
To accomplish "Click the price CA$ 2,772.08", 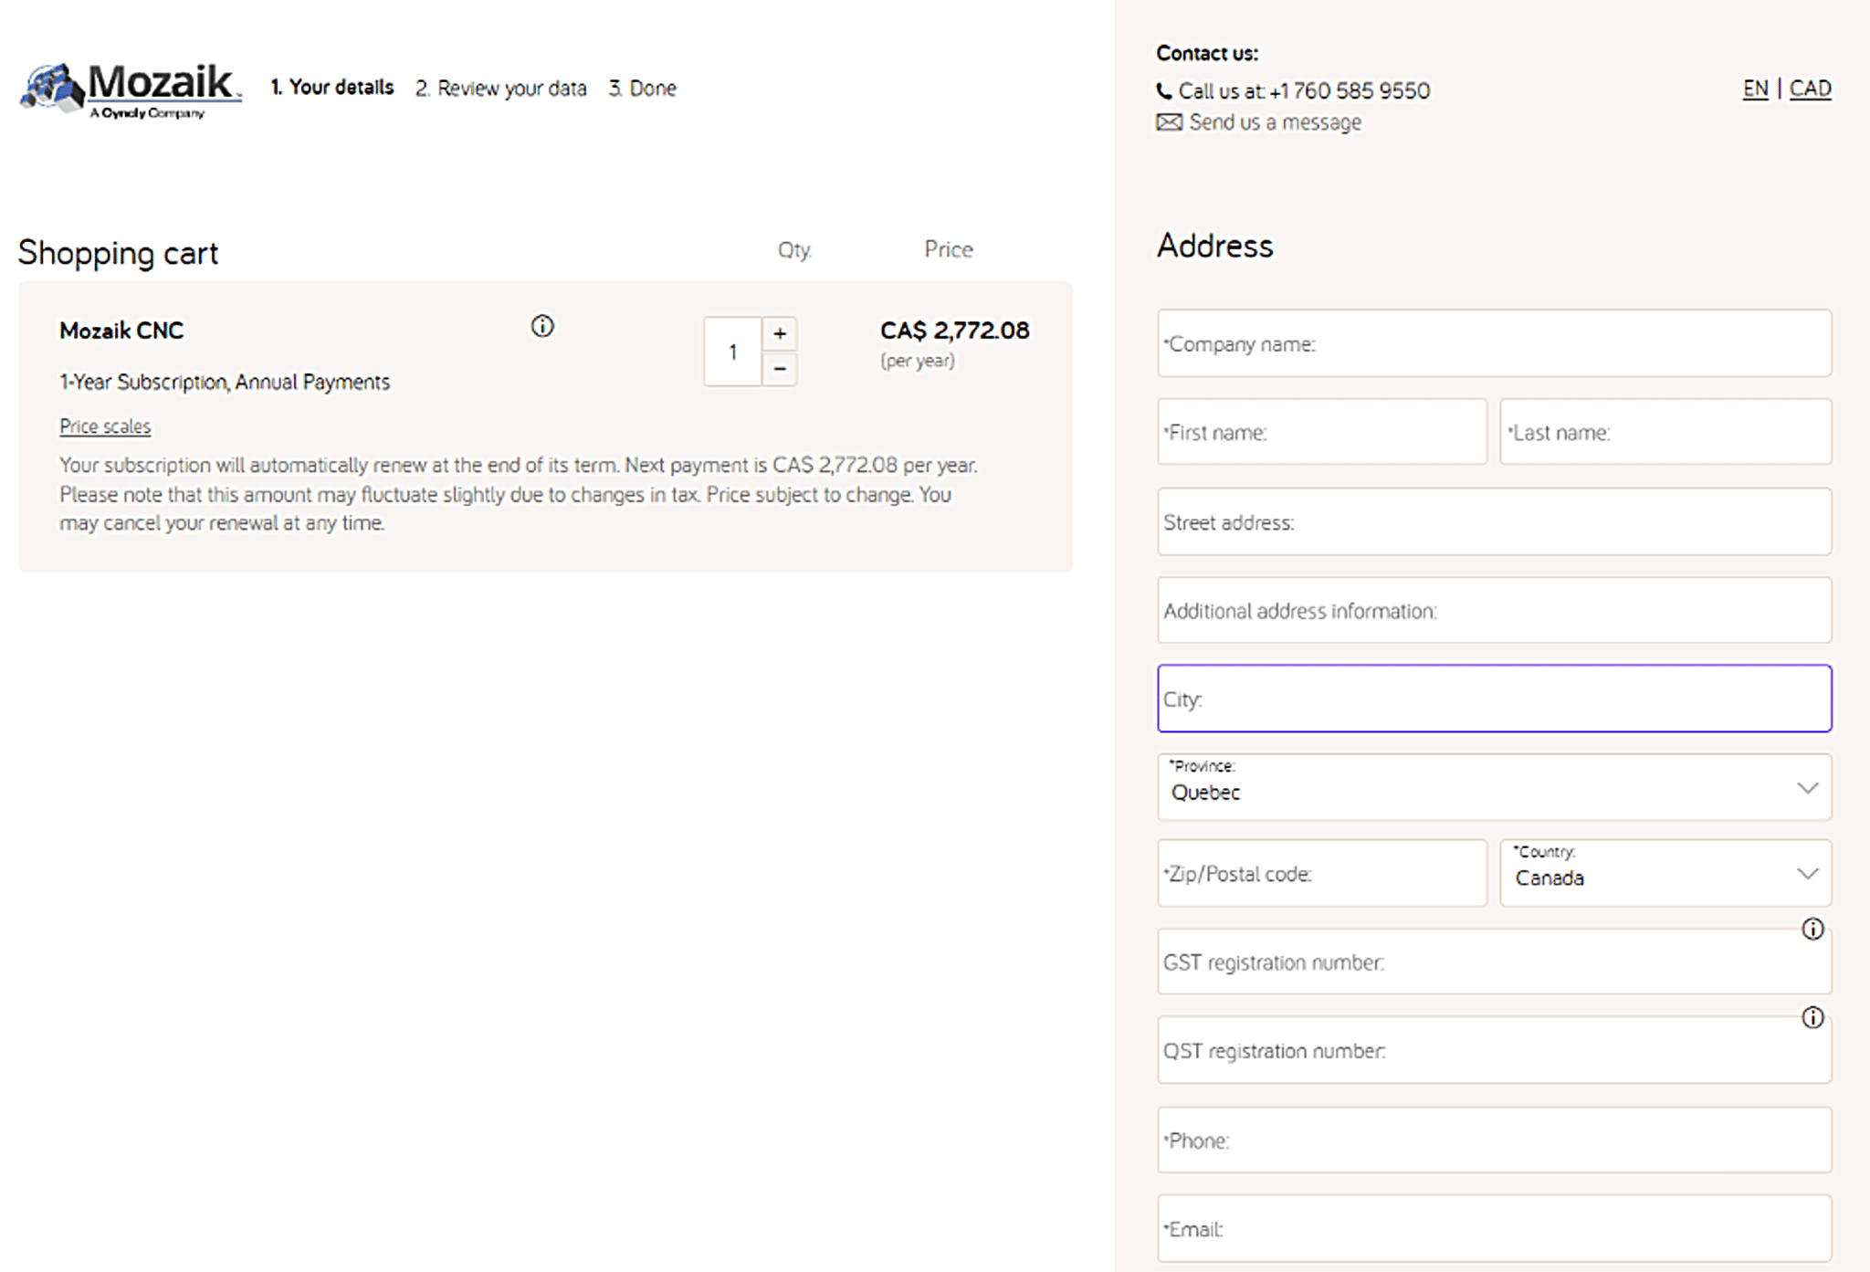I will pyautogui.click(x=954, y=331).
